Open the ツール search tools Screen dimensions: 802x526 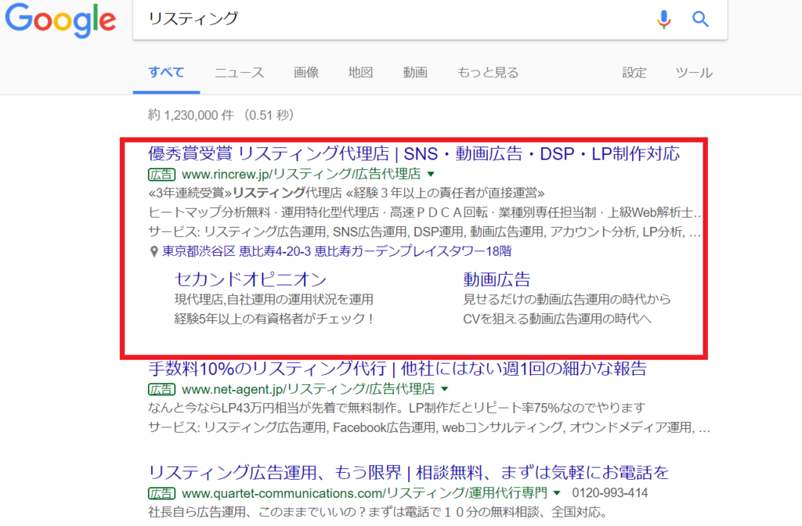point(694,73)
